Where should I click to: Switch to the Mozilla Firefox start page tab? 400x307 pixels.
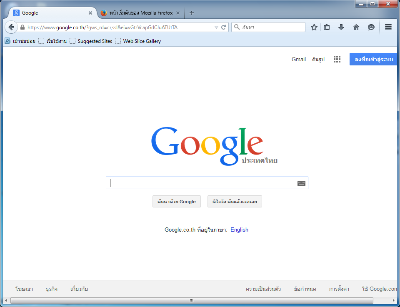pyautogui.click(x=141, y=13)
